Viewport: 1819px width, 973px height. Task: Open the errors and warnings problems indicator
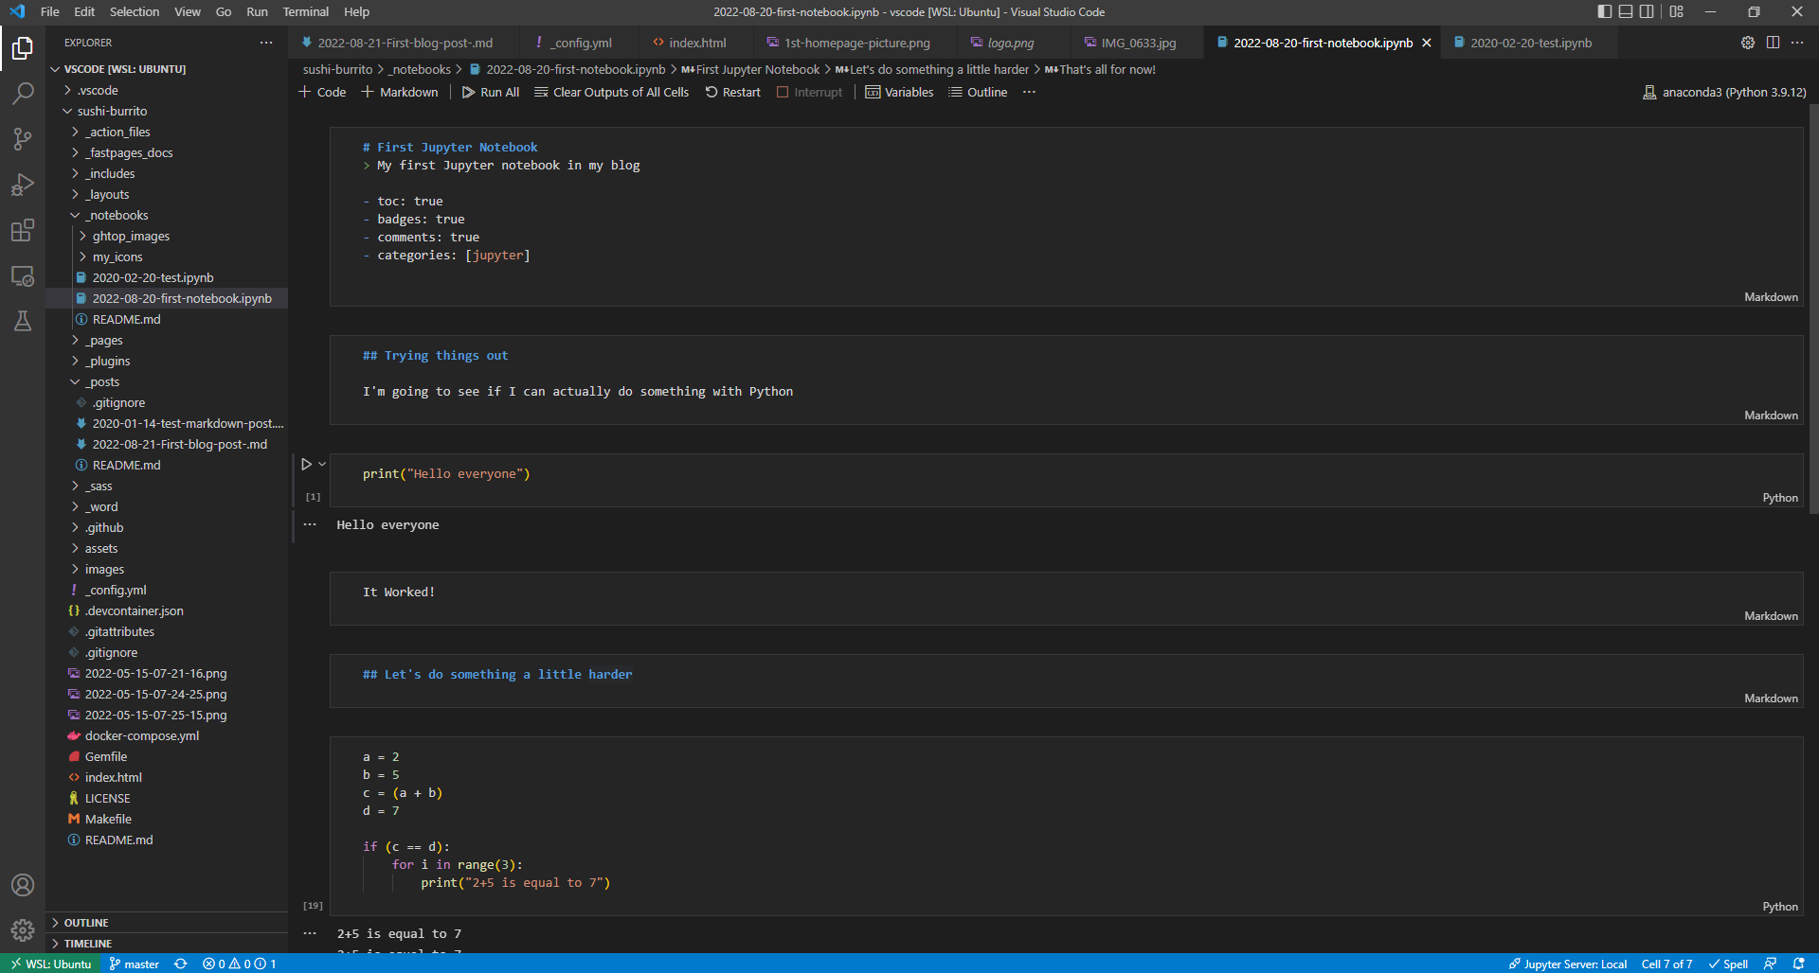pos(239,964)
